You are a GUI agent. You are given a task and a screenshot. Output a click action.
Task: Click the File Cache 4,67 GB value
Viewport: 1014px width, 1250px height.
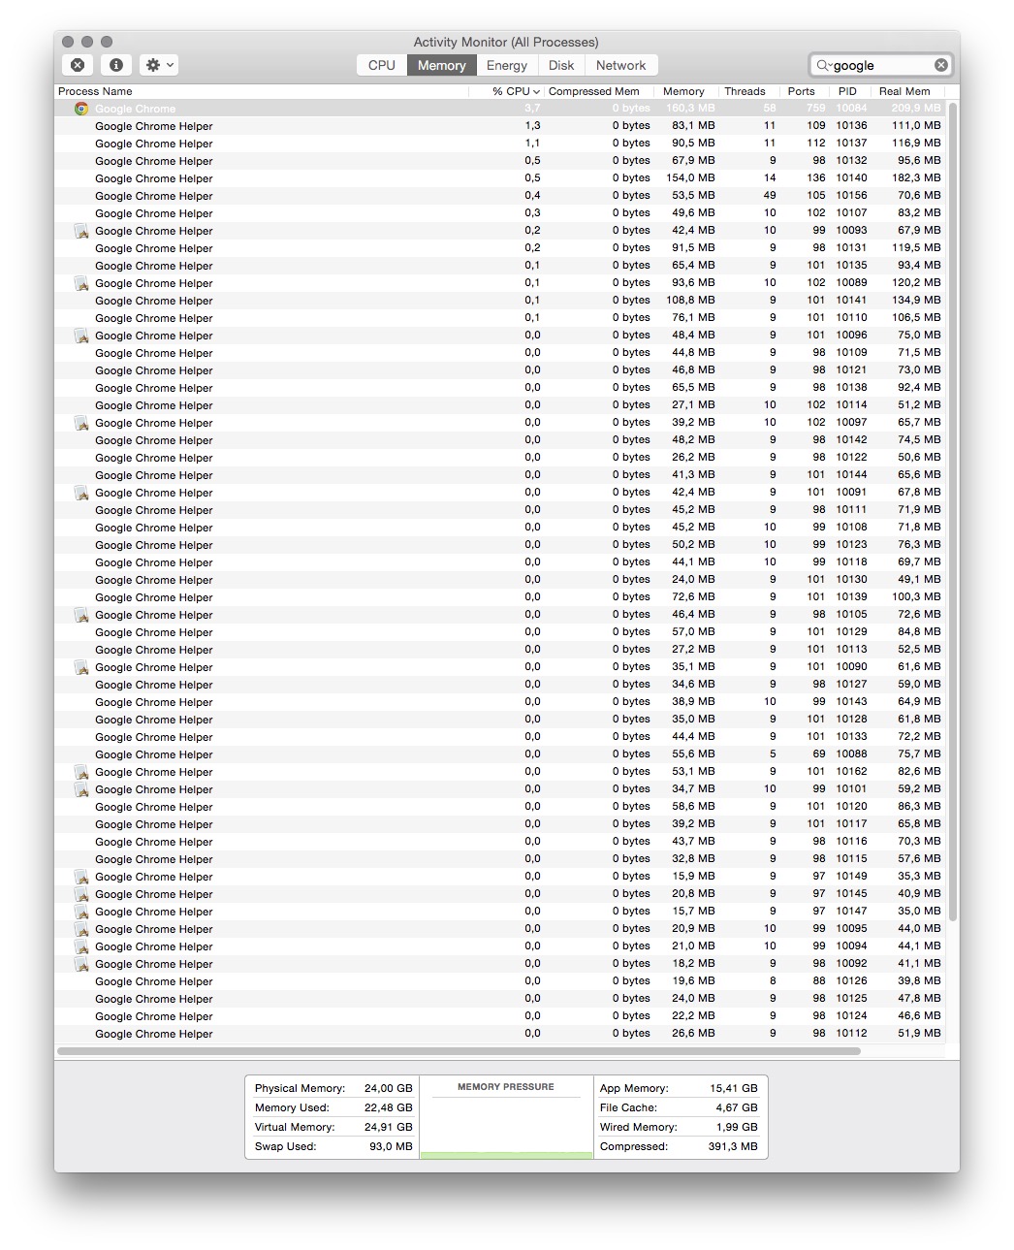[737, 1107]
